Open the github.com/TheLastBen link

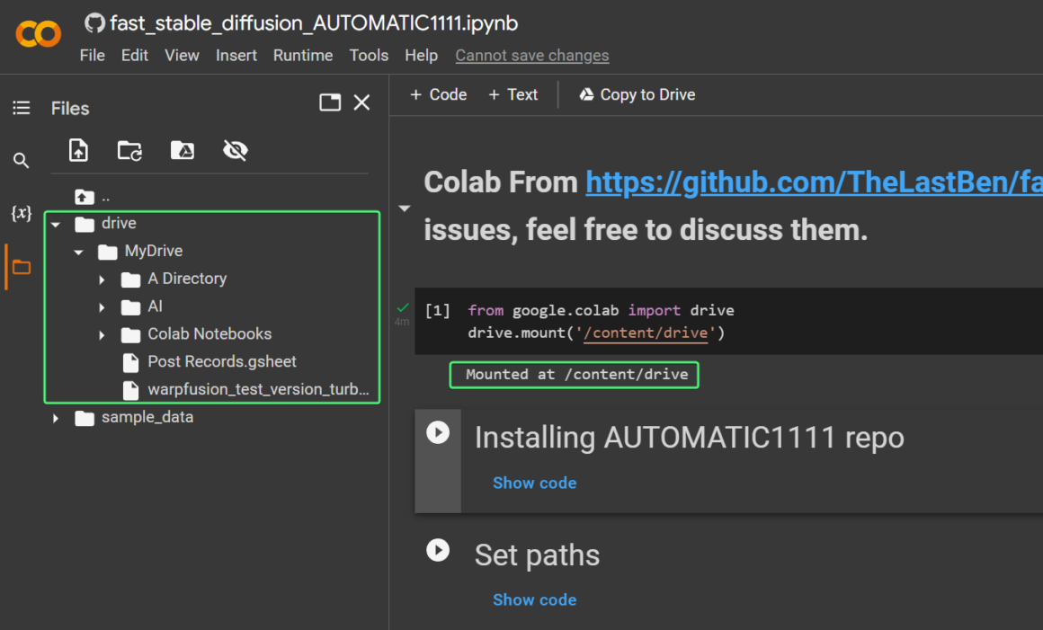click(x=815, y=182)
